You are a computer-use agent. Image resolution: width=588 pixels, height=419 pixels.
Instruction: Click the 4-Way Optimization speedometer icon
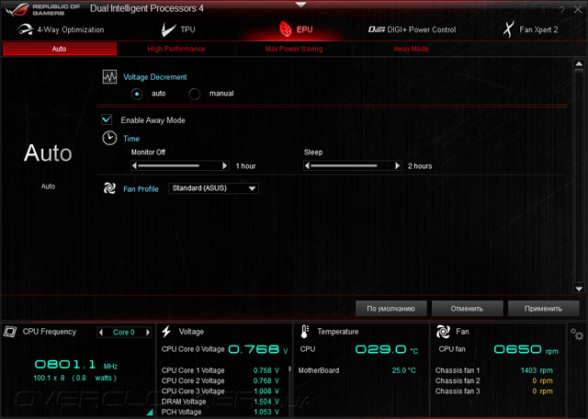[x=25, y=29]
